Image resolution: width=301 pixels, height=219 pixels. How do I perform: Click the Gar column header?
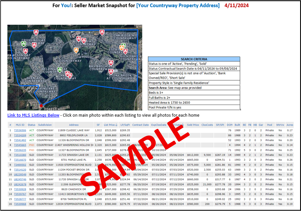click(261, 125)
